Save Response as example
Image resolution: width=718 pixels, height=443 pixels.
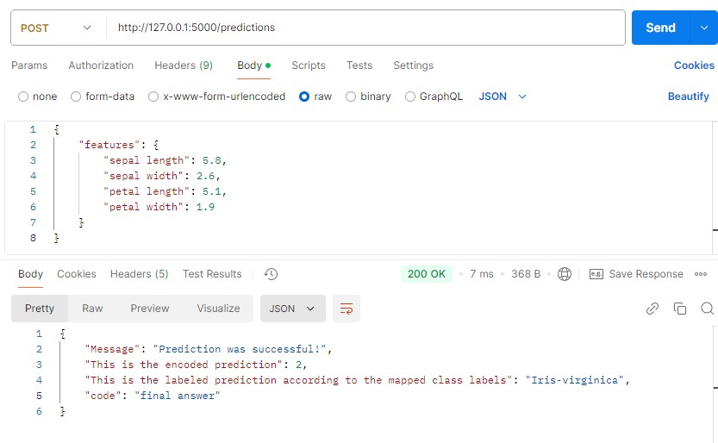(x=636, y=274)
